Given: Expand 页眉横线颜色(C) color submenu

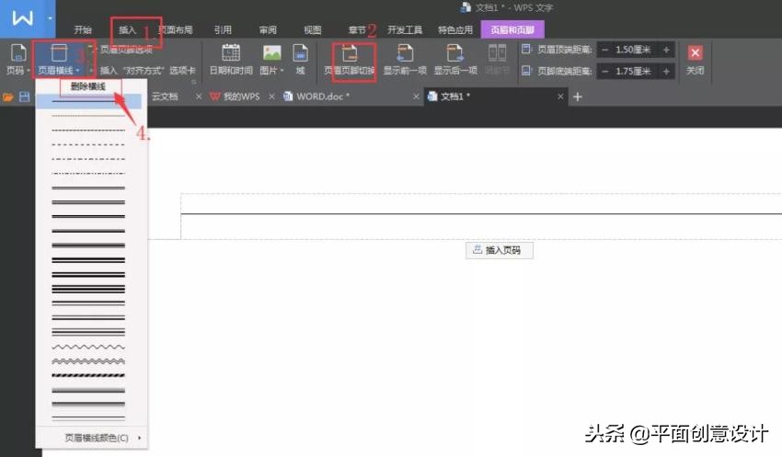Looking at the screenshot, I should click(x=98, y=438).
